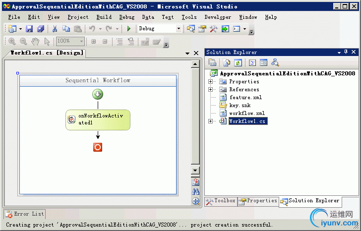Select the Solution Explorer bottom tab
This screenshot has width=361, height=231.
coord(310,201)
